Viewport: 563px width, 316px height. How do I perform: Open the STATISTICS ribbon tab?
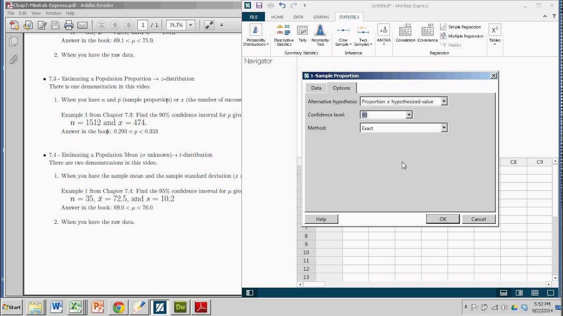click(x=349, y=17)
